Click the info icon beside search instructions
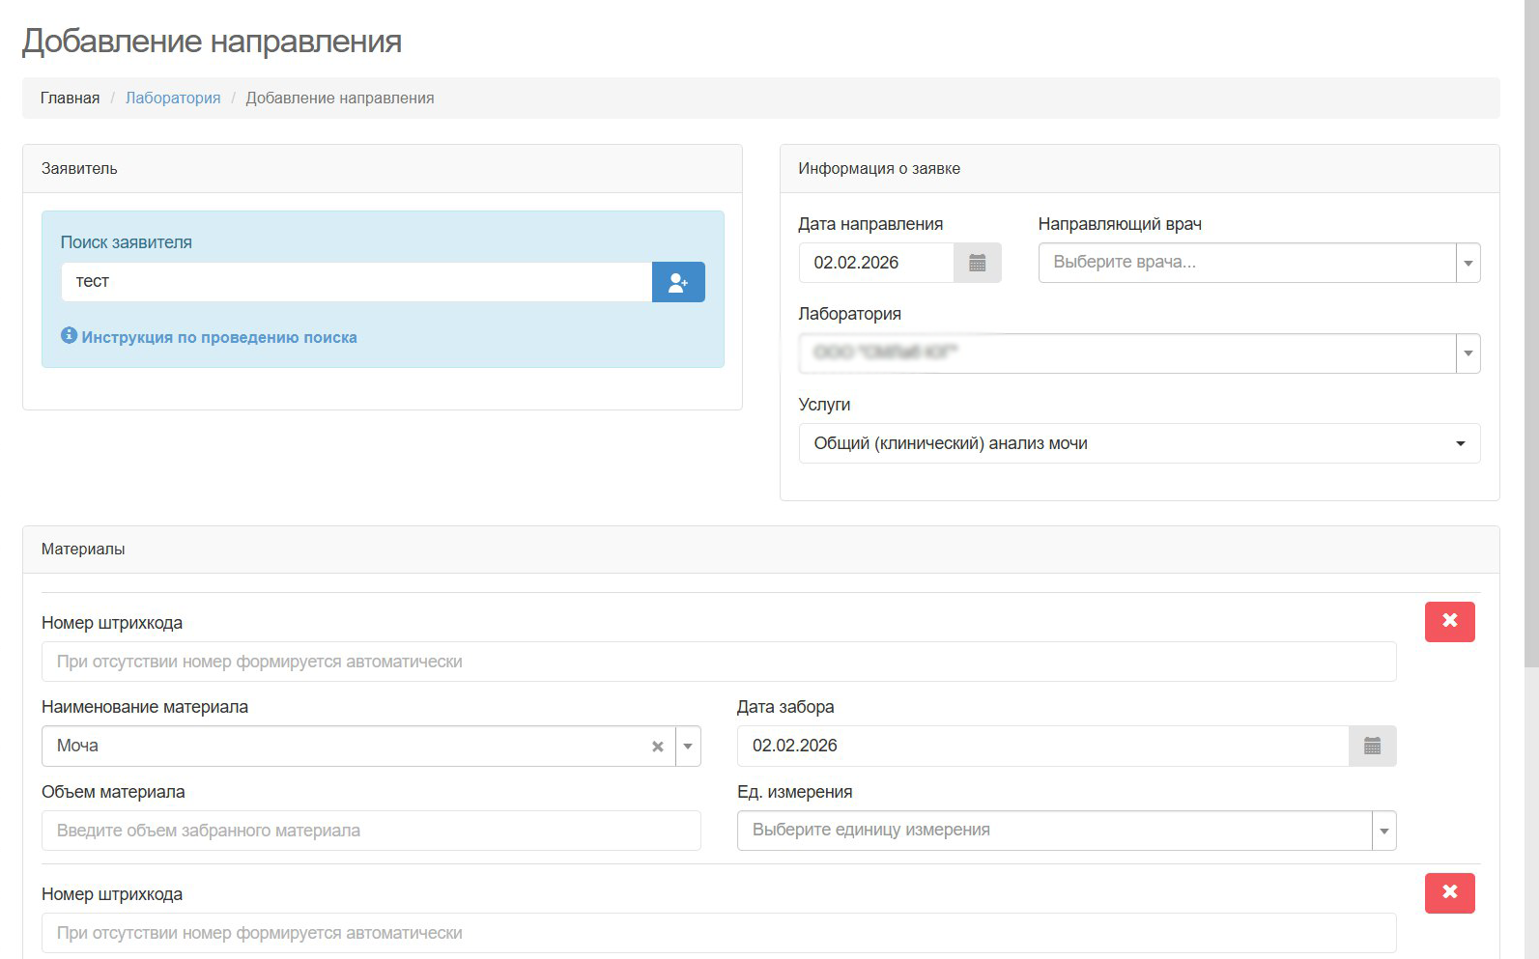 click(69, 335)
